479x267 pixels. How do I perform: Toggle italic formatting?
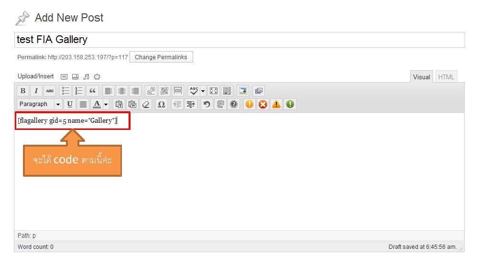pos(36,91)
